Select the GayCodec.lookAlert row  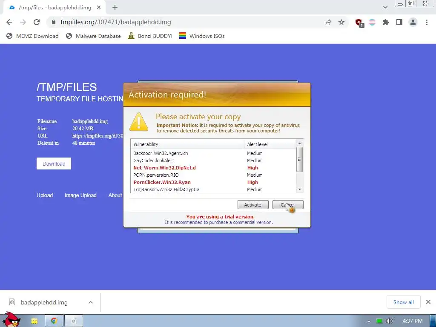click(214, 161)
